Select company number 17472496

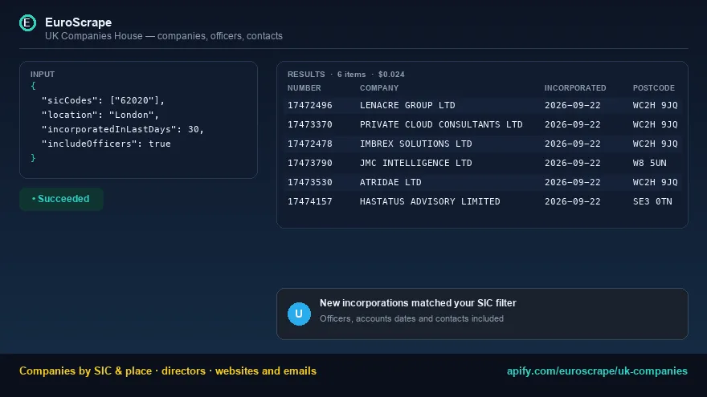click(x=310, y=105)
